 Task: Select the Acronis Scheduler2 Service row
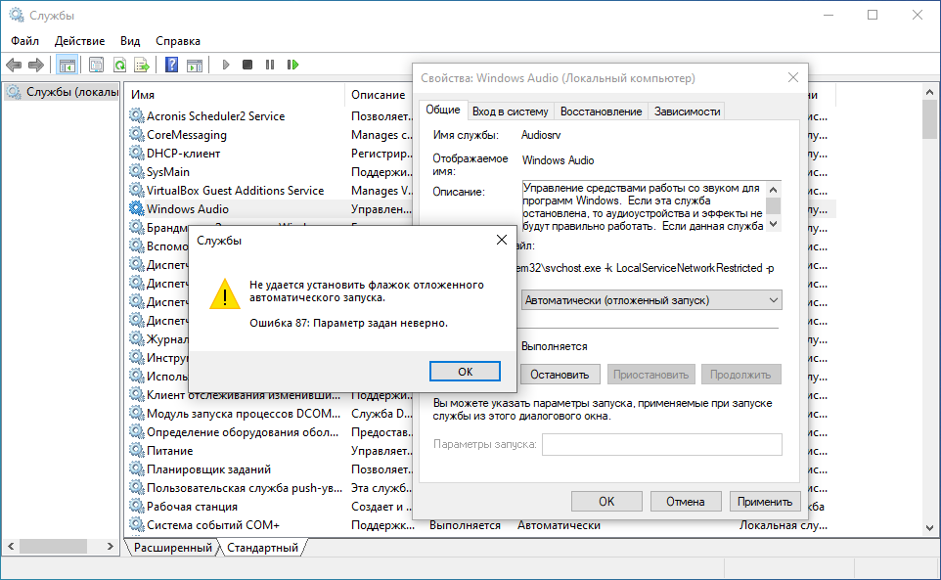pos(270,115)
